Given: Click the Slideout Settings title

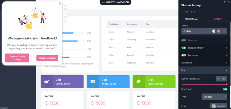Looking at the screenshot, I should (x=191, y=5).
